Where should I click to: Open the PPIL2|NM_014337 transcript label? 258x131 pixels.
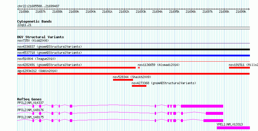pyautogui.click(x=30, y=103)
